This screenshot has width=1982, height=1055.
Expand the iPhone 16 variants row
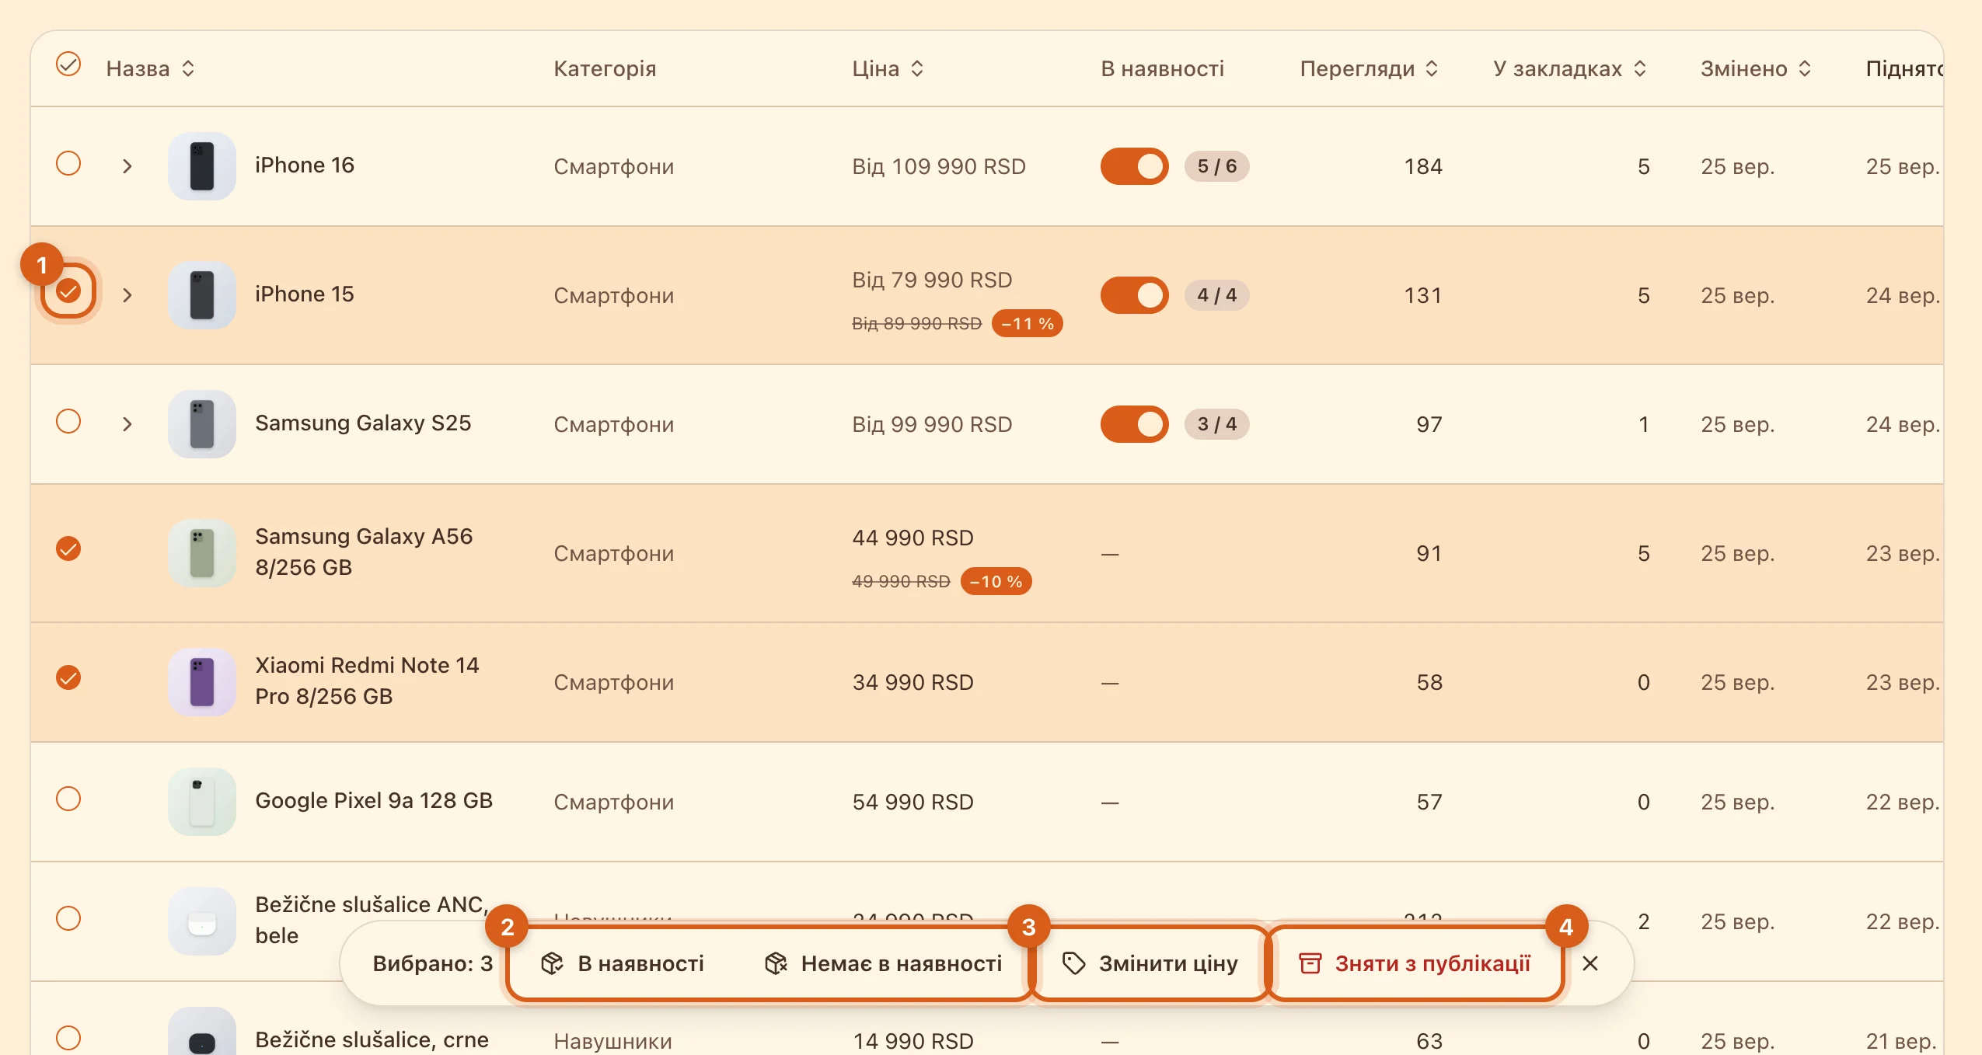[x=127, y=166]
